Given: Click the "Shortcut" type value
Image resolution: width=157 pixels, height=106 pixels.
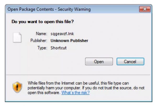Looking at the screenshot, I should 58,48.
